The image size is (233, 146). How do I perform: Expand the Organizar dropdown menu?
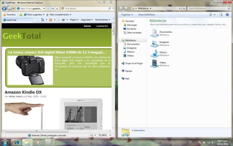tap(127, 15)
